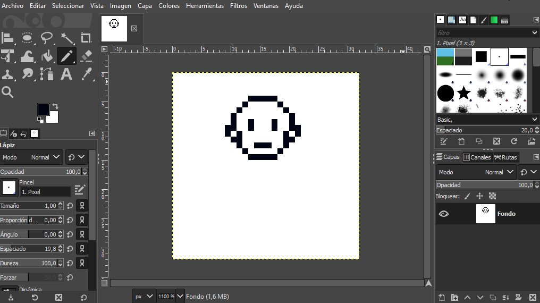Select the black star brush thumbnail
The width and height of the screenshot is (540, 303).
pos(464,93)
